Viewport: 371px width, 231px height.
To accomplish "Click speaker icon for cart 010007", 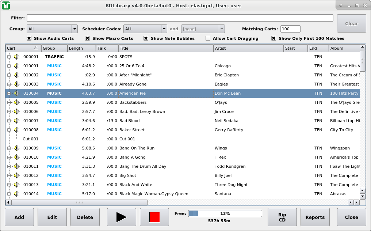I will 16,121.
